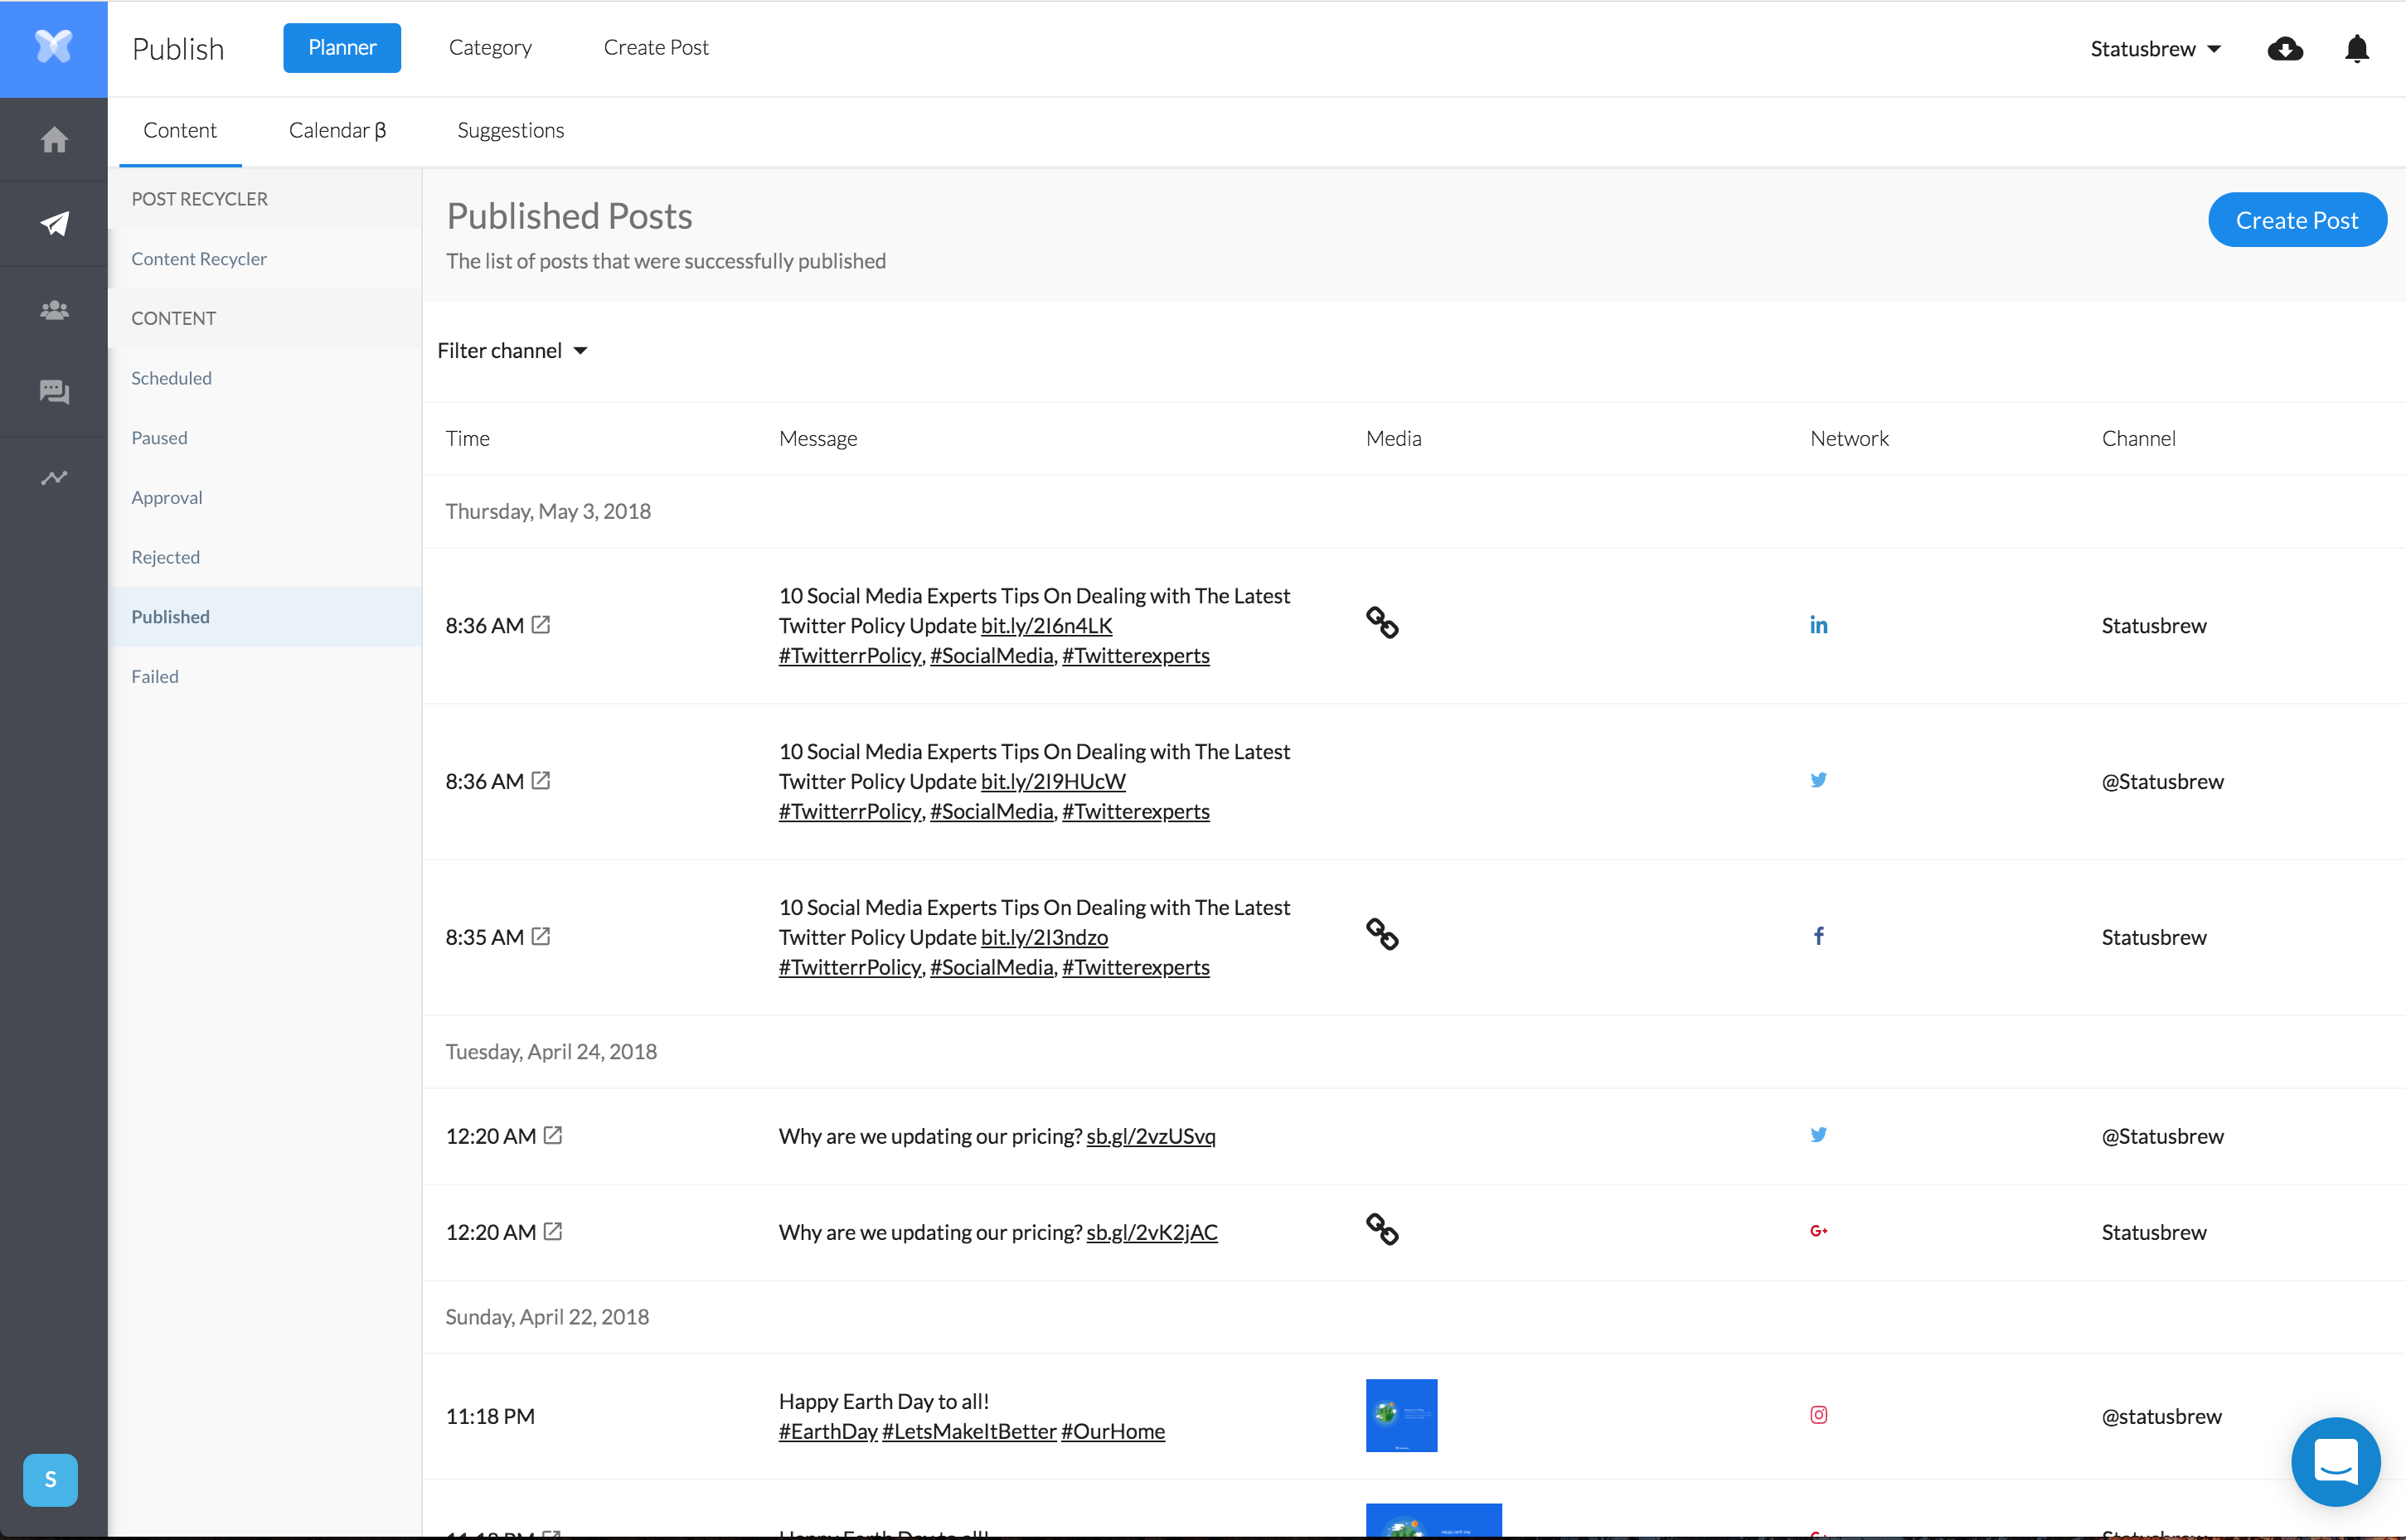Open the chat support bubble
This screenshot has width=2406, height=1540.
point(2335,1461)
